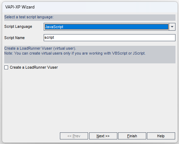Click the Select a test script language heading
This screenshot has height=144, width=179.
[29, 17]
